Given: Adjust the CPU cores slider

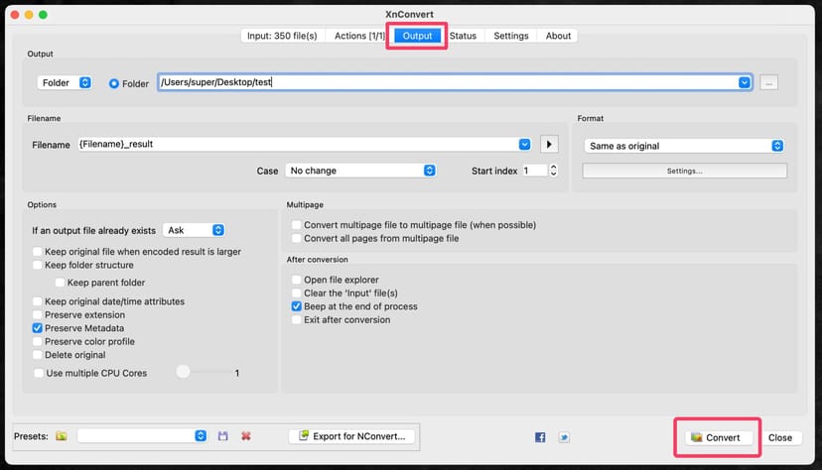Looking at the screenshot, I should (x=183, y=373).
